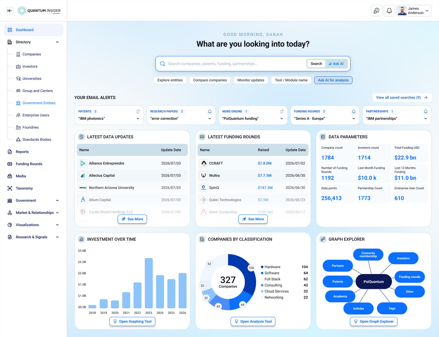This screenshot has width=439, height=337.
Task: Click the Media icon in sidebar
Action: tap(10, 176)
